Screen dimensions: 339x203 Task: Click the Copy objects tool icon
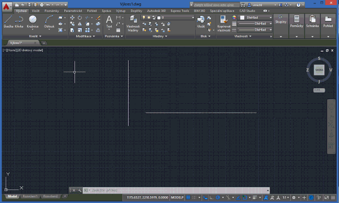point(72,24)
